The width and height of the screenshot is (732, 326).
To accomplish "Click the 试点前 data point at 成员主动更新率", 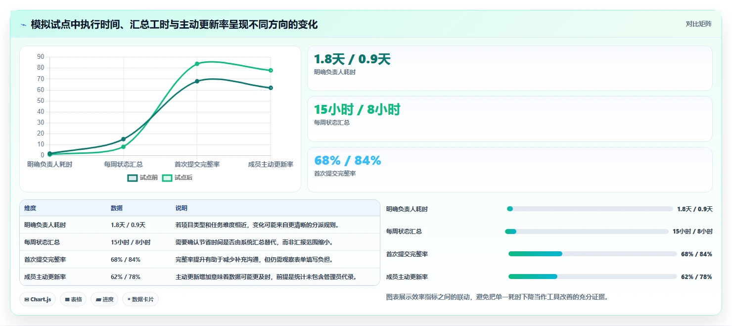I will pos(271,88).
